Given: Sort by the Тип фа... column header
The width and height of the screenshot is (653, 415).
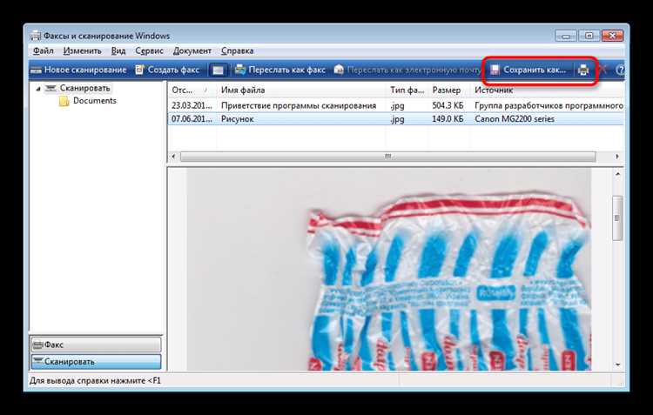Looking at the screenshot, I should [x=407, y=90].
